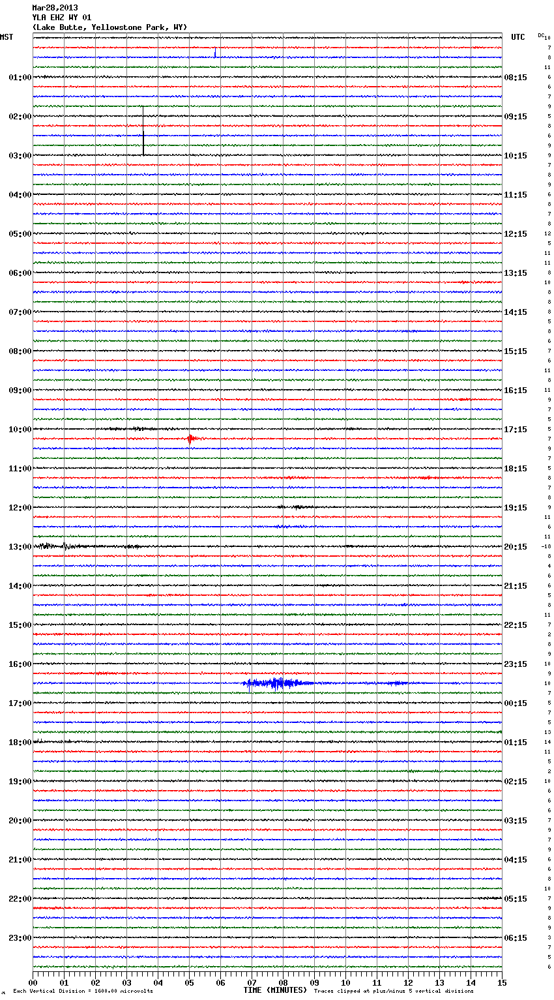Viewport: 554px width, 1000px height.
Task: Select the station code YLA EHZ WY 01
Action: 62,18
